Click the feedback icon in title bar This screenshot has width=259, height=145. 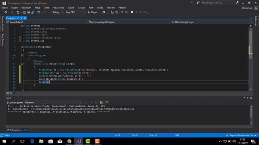tap(198, 3)
